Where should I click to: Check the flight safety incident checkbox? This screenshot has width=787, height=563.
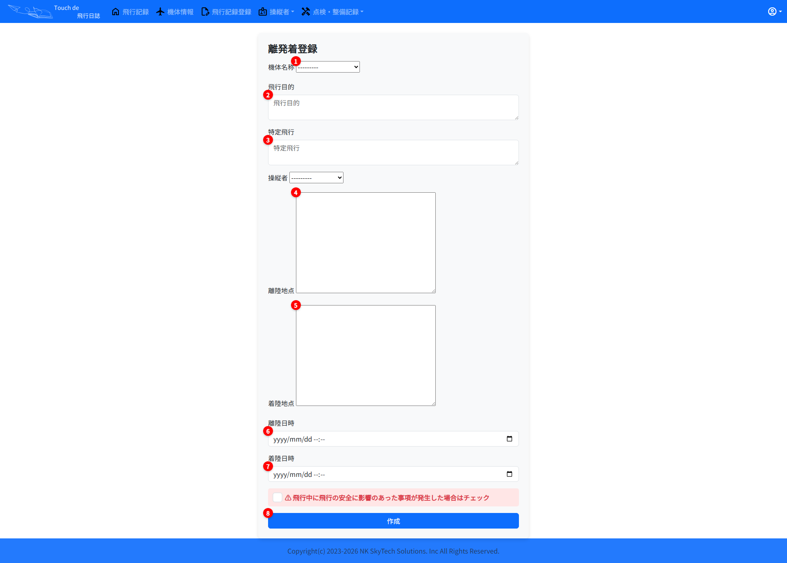click(277, 497)
